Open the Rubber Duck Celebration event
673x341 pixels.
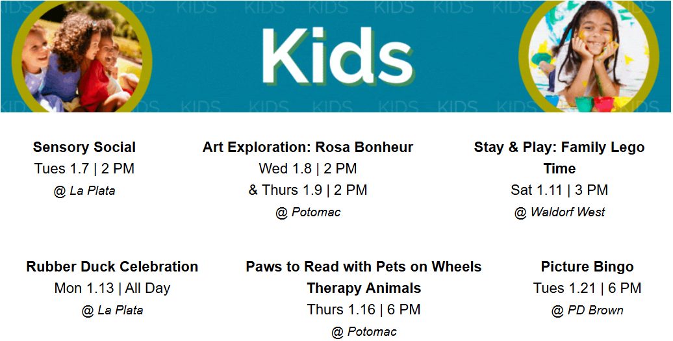pyautogui.click(x=112, y=267)
